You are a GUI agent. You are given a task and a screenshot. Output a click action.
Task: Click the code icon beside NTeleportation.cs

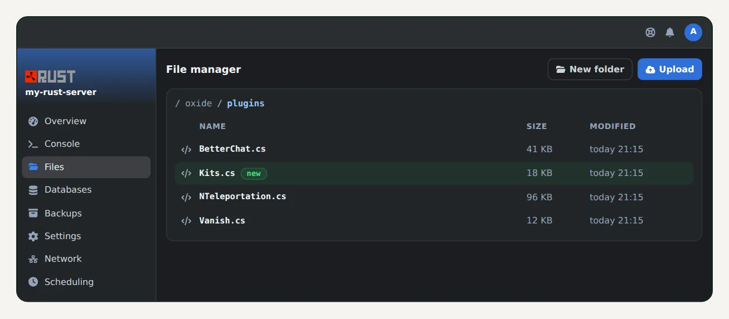pos(186,197)
